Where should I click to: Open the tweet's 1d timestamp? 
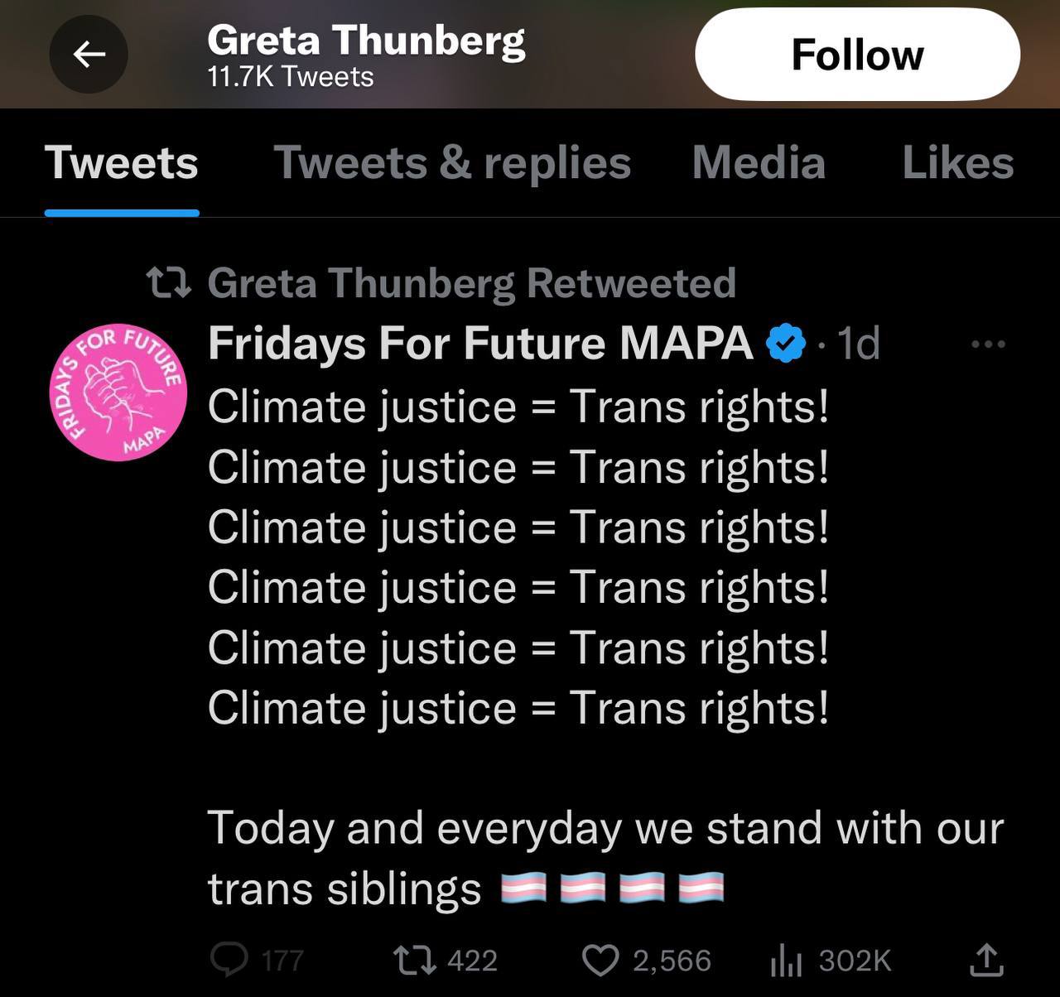coord(858,344)
